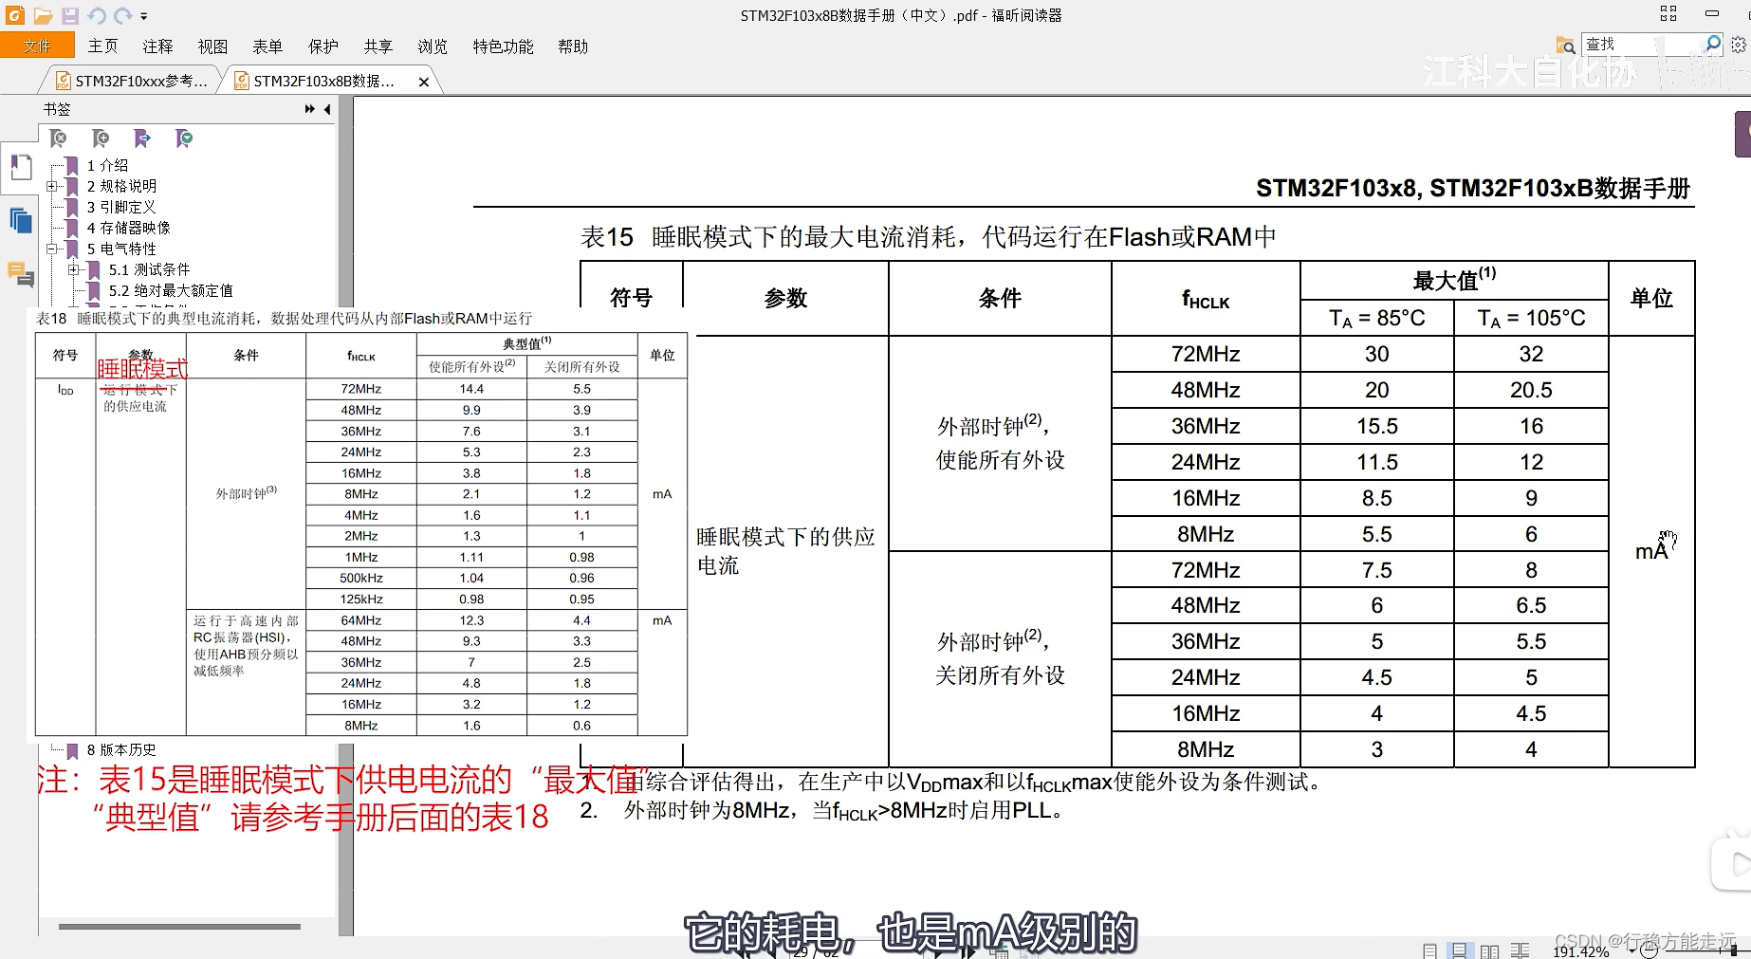Open the 共享 ribbon tab
Screen dimensions: 1751x959
(x=378, y=46)
